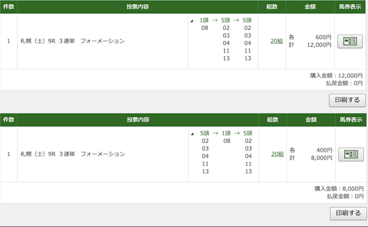Select the 投票内容 header in second table

coord(138,120)
